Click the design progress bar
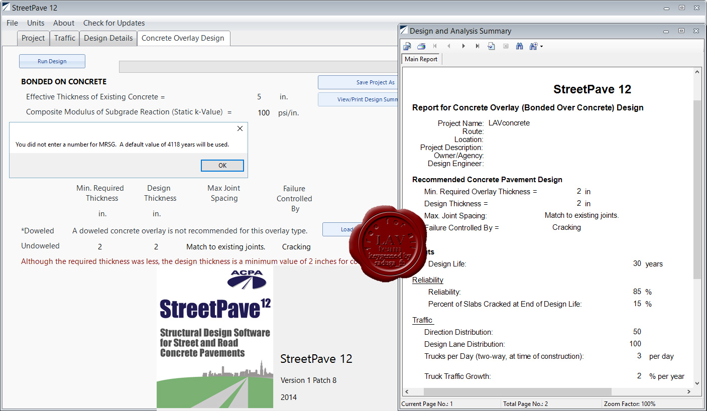Screen dimensions: 707x411 258,67
